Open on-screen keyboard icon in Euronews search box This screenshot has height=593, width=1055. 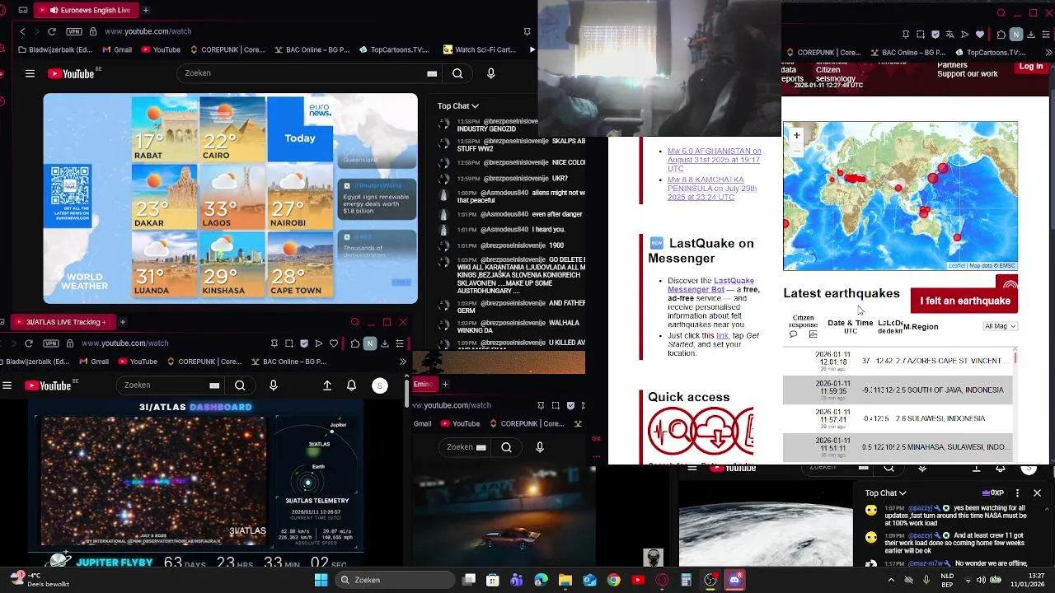(x=432, y=73)
